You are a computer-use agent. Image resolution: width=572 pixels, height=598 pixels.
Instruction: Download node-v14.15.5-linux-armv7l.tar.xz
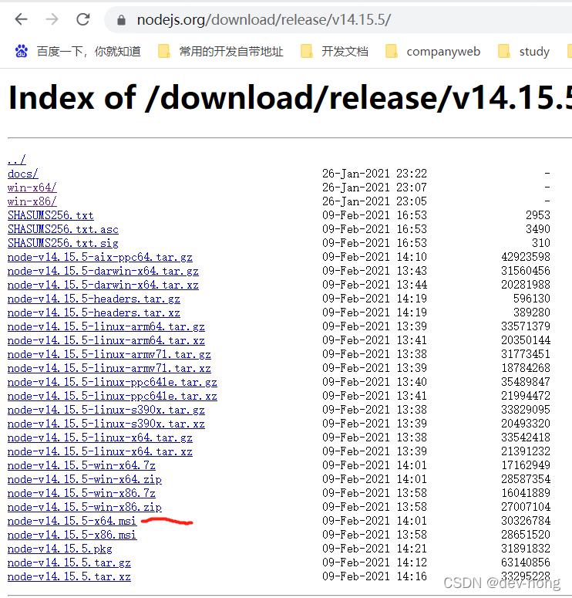click(109, 368)
